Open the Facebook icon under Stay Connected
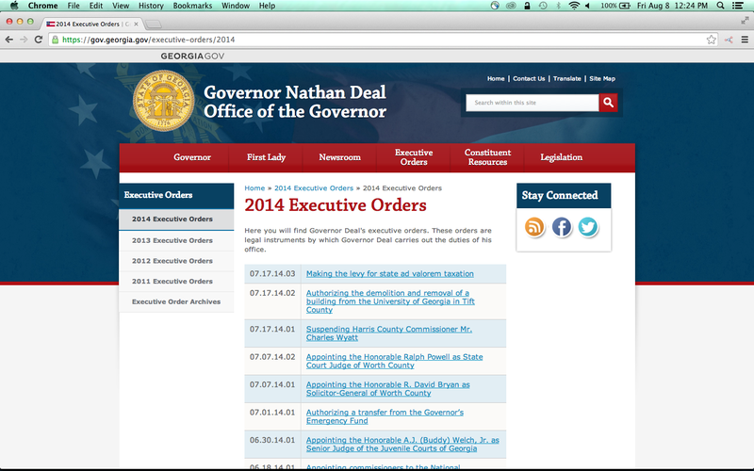The image size is (754, 471). point(562,227)
